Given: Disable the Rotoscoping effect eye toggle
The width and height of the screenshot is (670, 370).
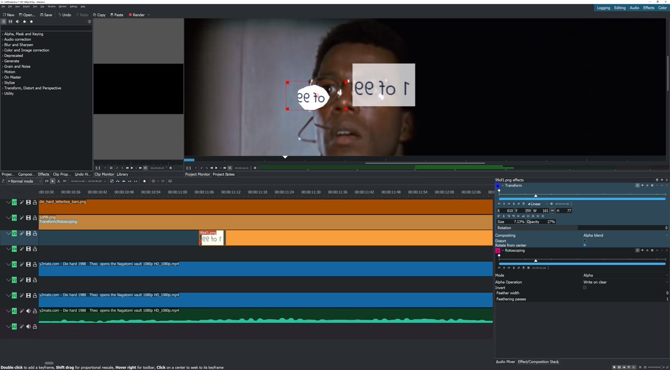Looking at the screenshot, I should tap(642, 251).
